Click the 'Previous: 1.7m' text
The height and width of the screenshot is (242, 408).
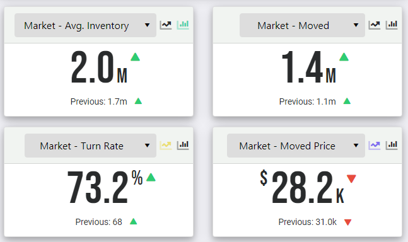click(98, 101)
